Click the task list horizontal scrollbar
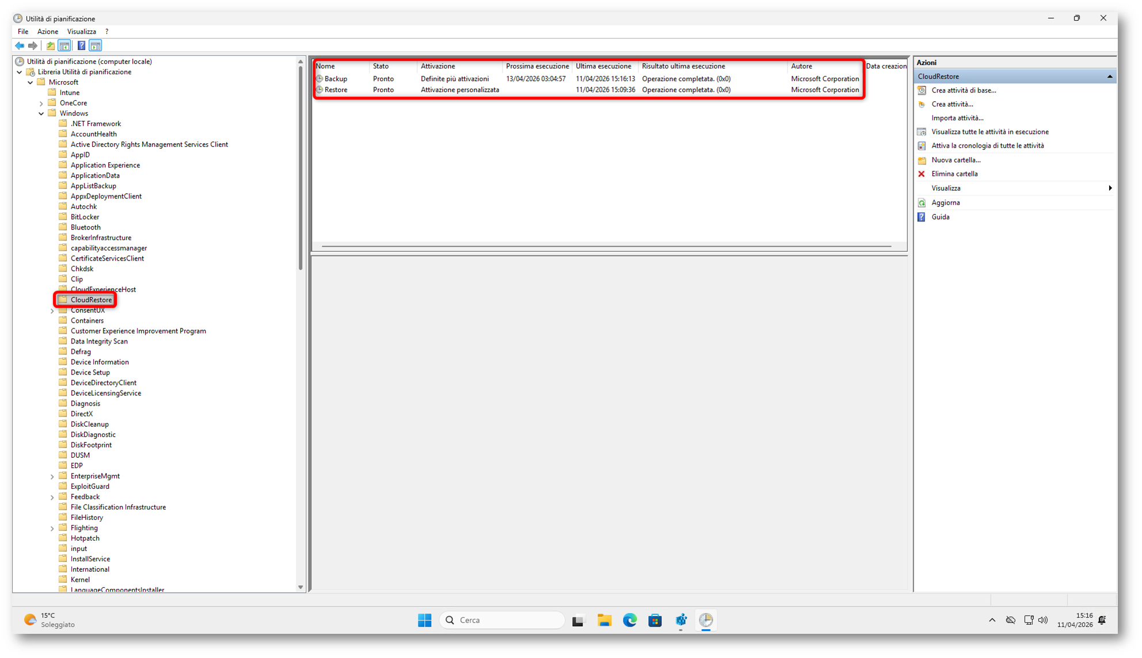 point(606,246)
